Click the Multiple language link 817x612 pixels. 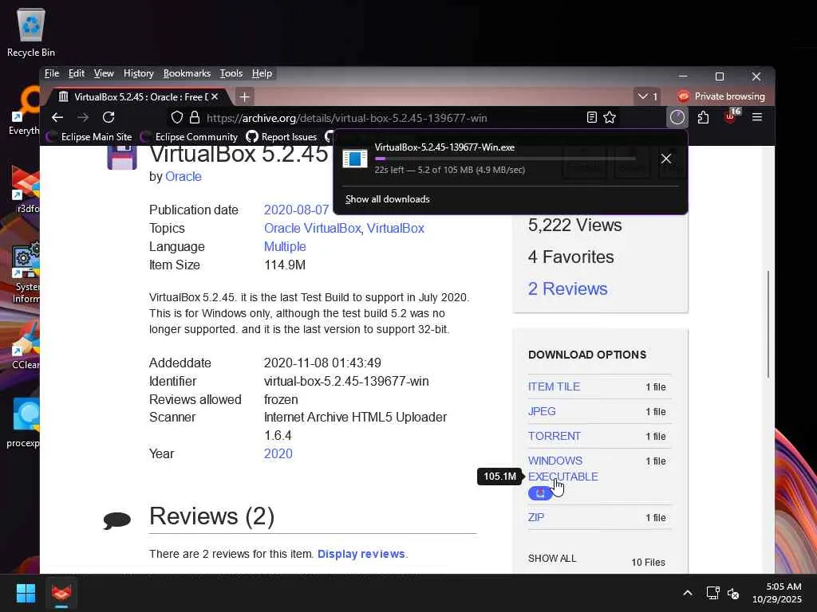pos(285,247)
